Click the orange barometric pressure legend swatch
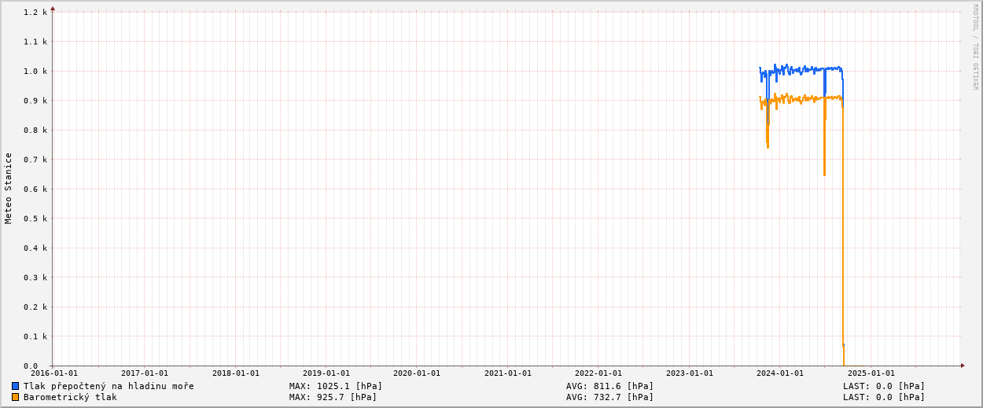983x408 pixels. click(x=15, y=397)
